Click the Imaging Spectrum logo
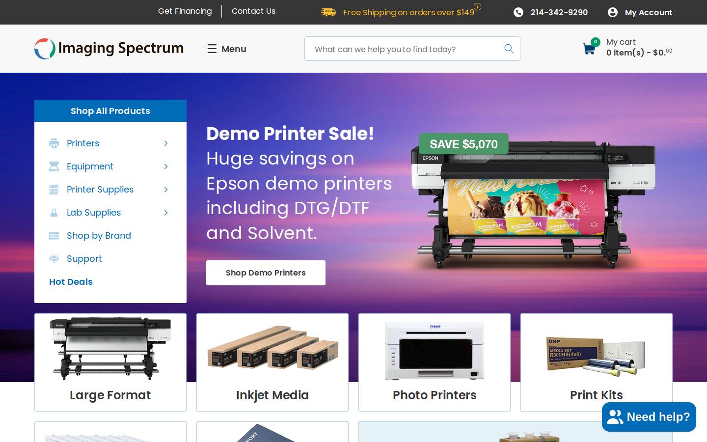The width and height of the screenshot is (707, 442). pyautogui.click(x=109, y=49)
